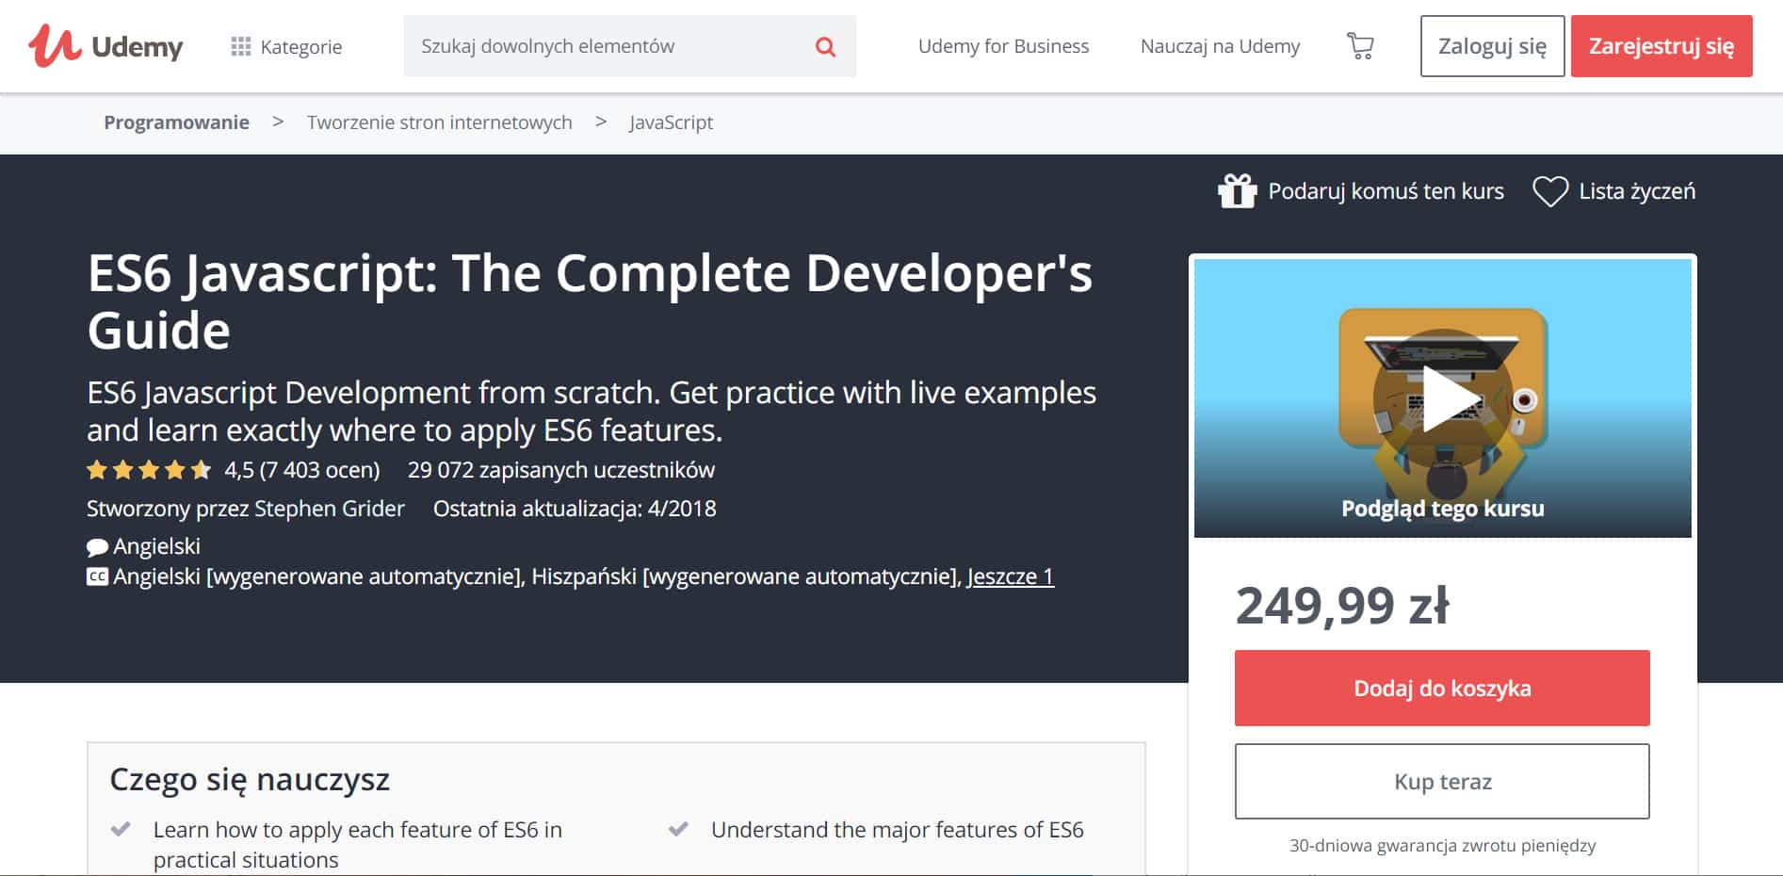
Task: Add course with Dodaj do koszyka
Action: coord(1442,688)
